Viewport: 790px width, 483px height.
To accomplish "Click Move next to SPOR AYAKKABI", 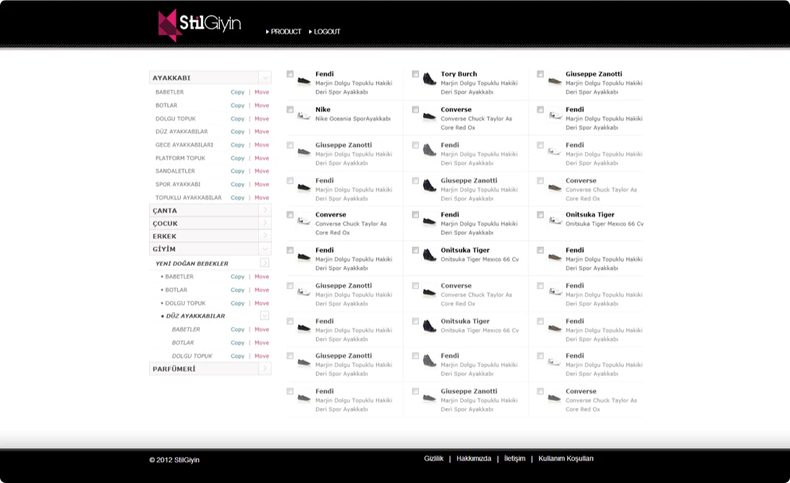I will tap(261, 184).
